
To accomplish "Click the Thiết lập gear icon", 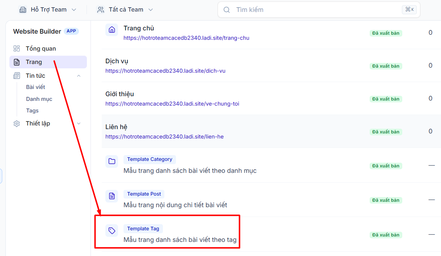I will (17, 124).
